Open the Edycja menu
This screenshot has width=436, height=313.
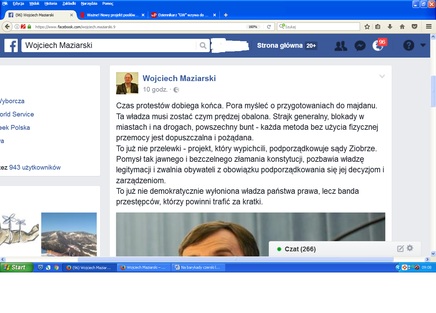[18, 3]
